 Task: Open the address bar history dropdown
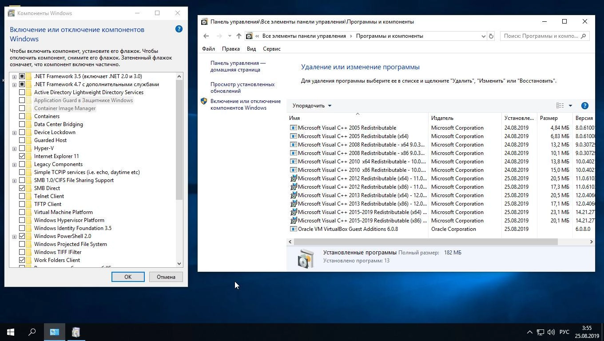[483, 36]
